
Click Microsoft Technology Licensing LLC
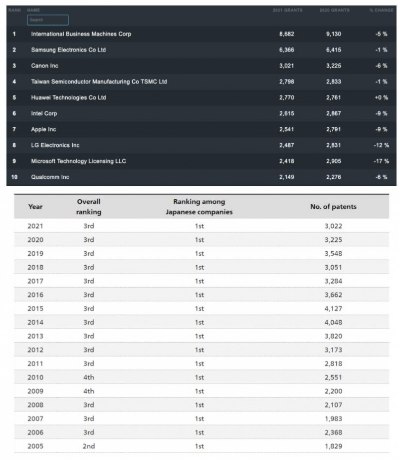coord(78,161)
